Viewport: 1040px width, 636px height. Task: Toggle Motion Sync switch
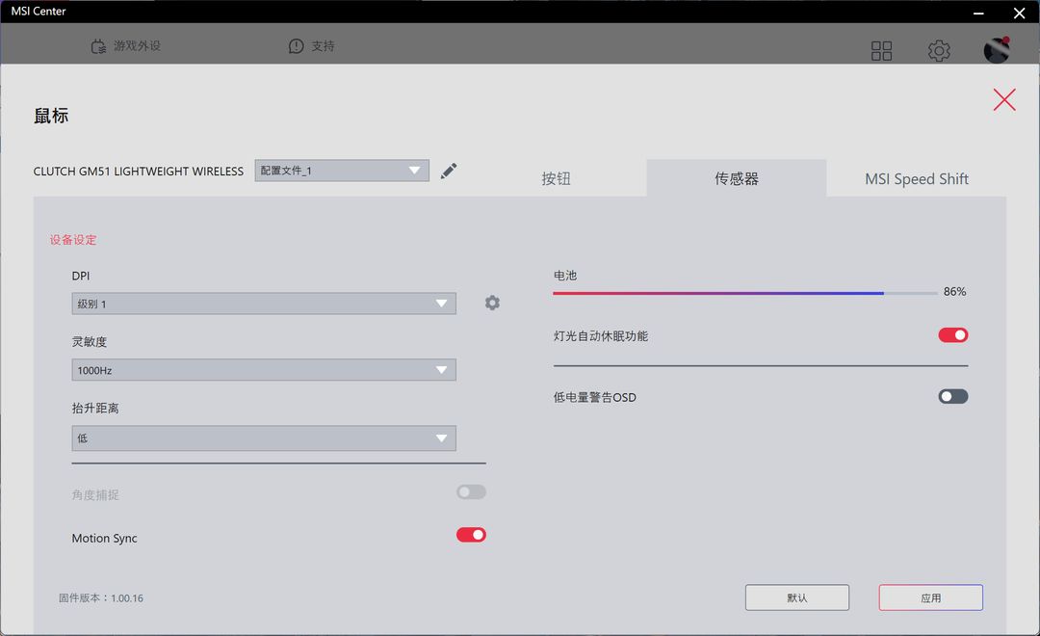[471, 535]
